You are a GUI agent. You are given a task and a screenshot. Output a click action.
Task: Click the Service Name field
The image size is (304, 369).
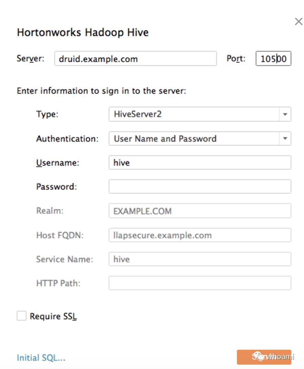coord(199,259)
